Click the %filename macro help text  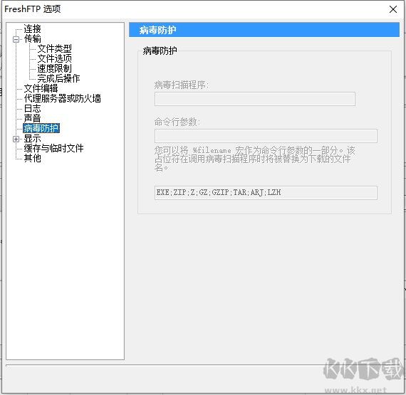coord(255,159)
